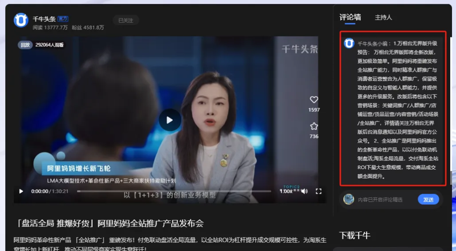The image size is (456, 251).
Task: Favorite the video with the star icon
Action: click(x=314, y=126)
